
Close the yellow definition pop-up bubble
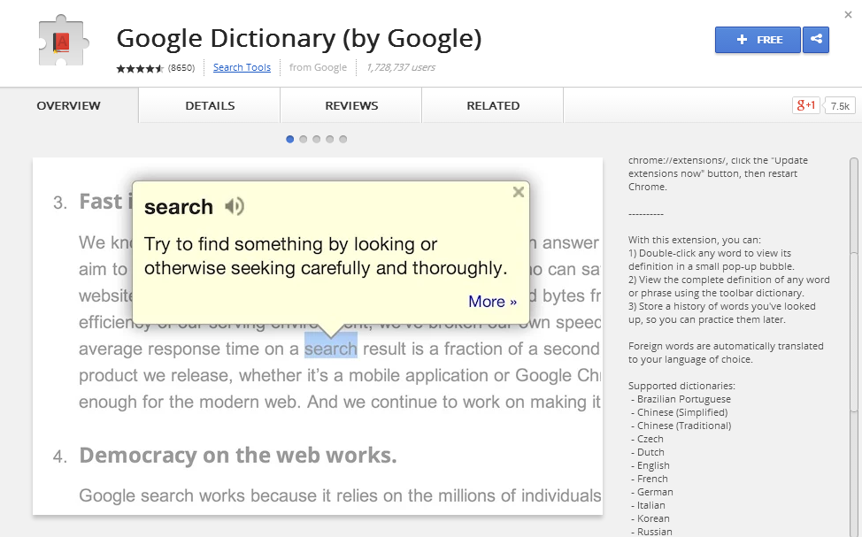pyautogui.click(x=519, y=192)
